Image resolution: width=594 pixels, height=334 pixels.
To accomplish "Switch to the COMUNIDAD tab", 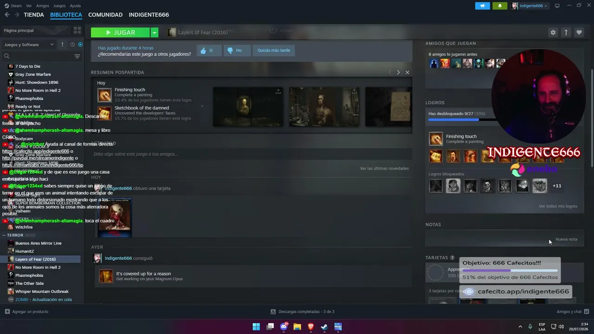I will 105,15.
